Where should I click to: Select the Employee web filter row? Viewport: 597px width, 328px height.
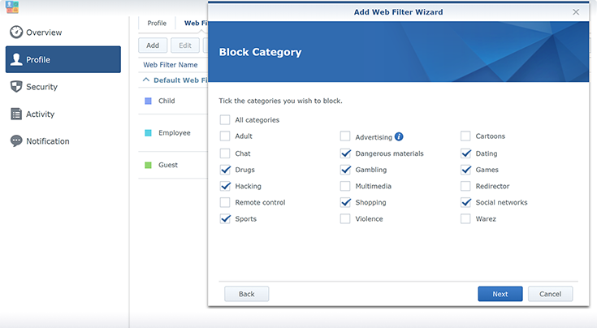click(174, 133)
